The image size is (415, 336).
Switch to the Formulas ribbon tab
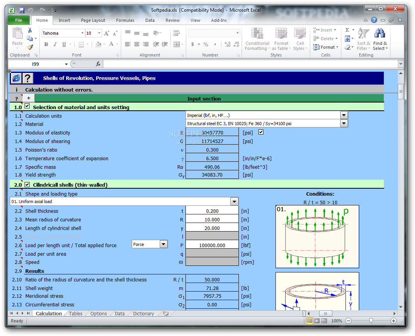[x=125, y=20]
